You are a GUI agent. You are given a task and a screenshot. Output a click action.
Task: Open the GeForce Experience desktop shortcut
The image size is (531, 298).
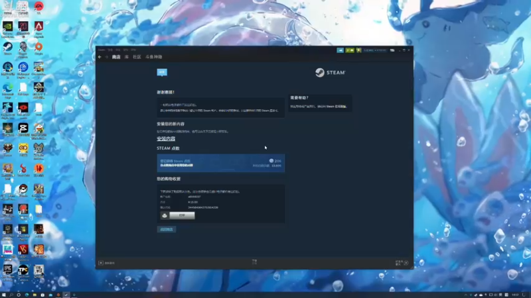[x=8, y=29]
